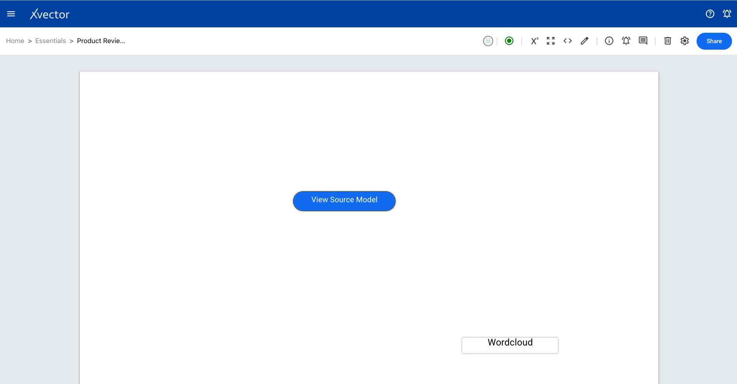
Task: Edit the report using the pencil icon
Action: point(584,41)
